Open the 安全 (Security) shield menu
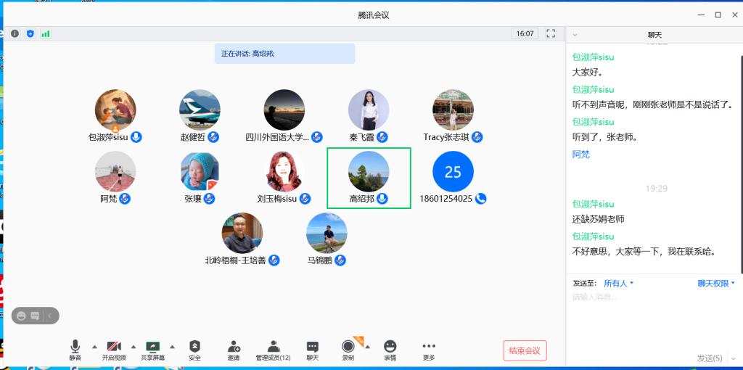 [x=194, y=350]
